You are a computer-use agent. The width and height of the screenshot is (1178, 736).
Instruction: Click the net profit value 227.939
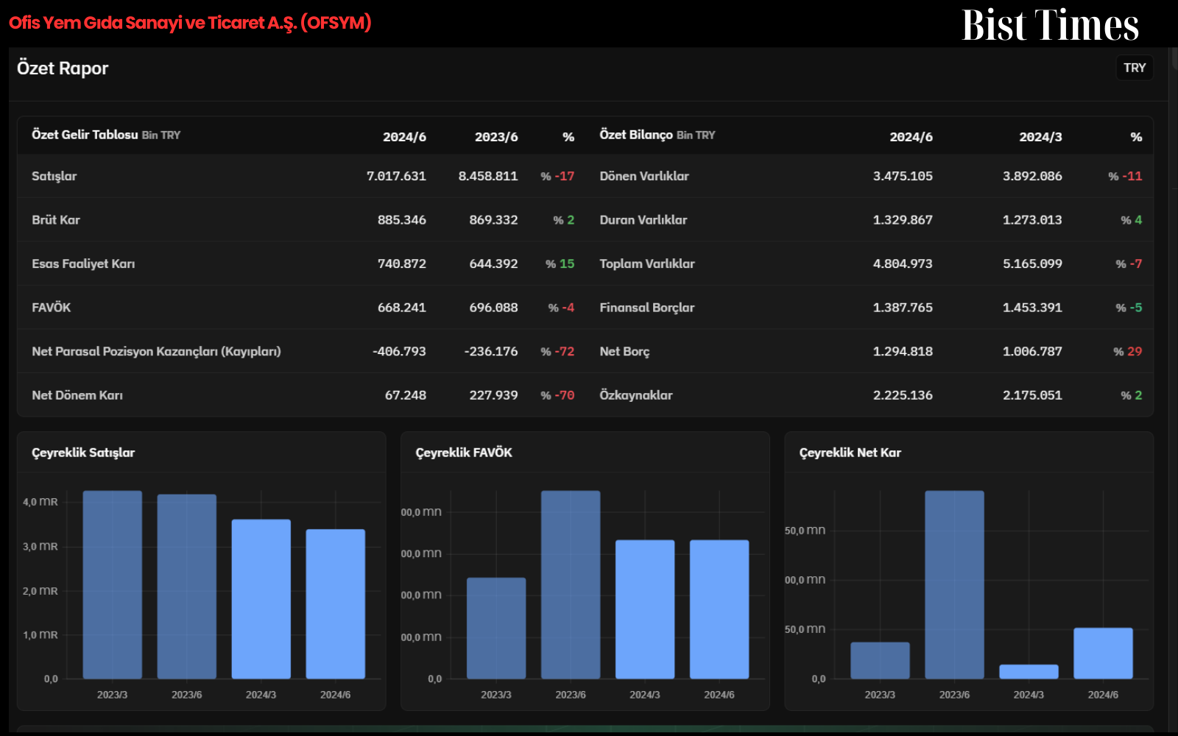point(494,395)
